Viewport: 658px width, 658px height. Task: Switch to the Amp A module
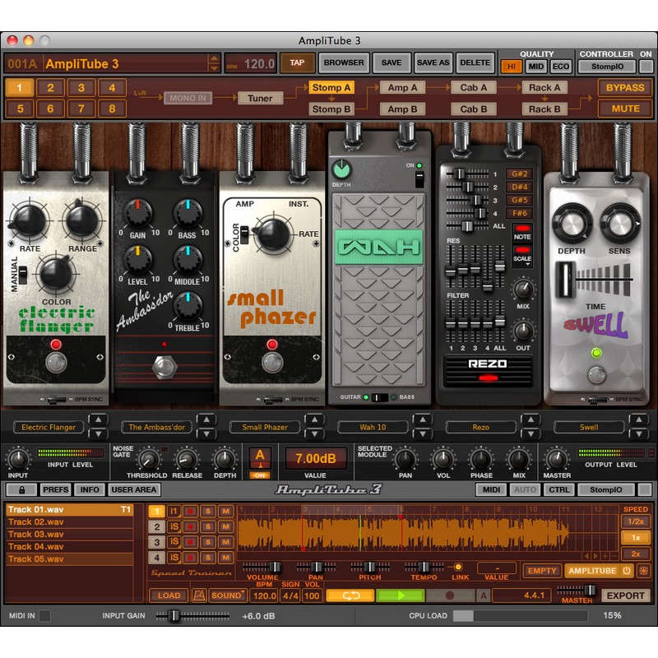pyautogui.click(x=402, y=88)
